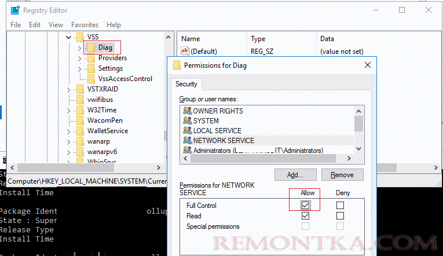Close the Permissions for Diag dialog

(x=368, y=65)
